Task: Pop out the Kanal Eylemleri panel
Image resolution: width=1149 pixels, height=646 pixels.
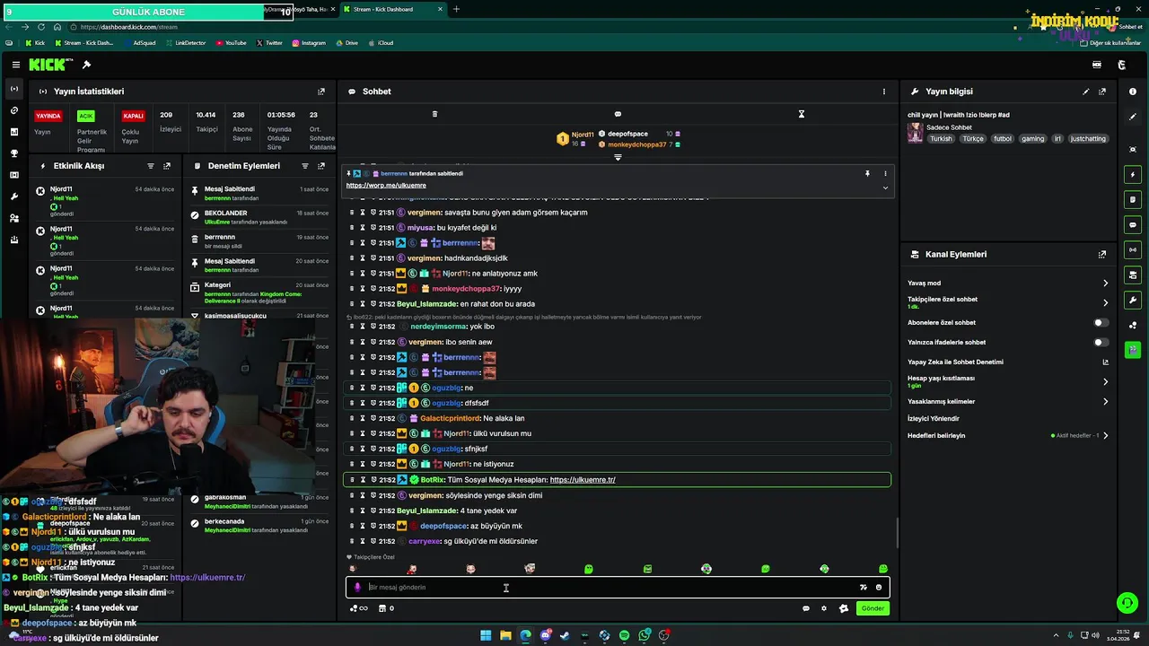Action: 1102,255
